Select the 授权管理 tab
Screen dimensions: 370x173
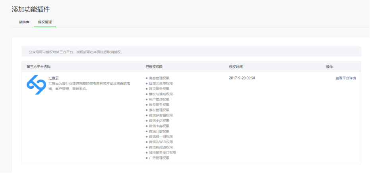pyautogui.click(x=45, y=22)
